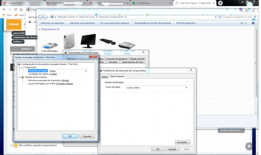The width and height of the screenshot is (261, 155).
Task: Click the Ativado link for advanced printing
Action: [x=65, y=81]
